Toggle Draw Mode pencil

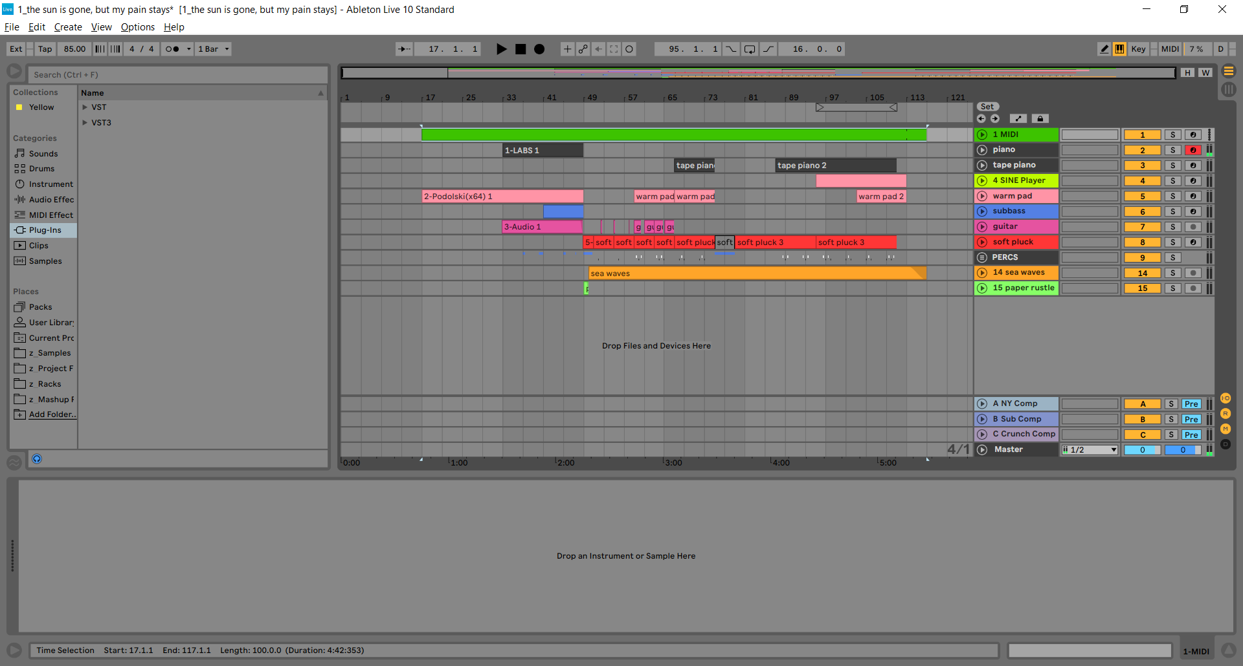pos(1104,49)
